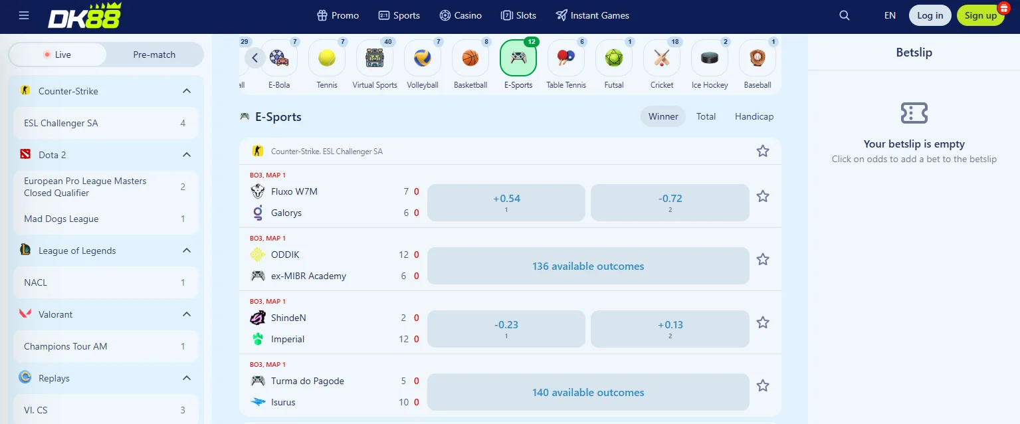This screenshot has height=424, width=1020.
Task: Select the Tennis sport icon
Action: pyautogui.click(x=327, y=58)
